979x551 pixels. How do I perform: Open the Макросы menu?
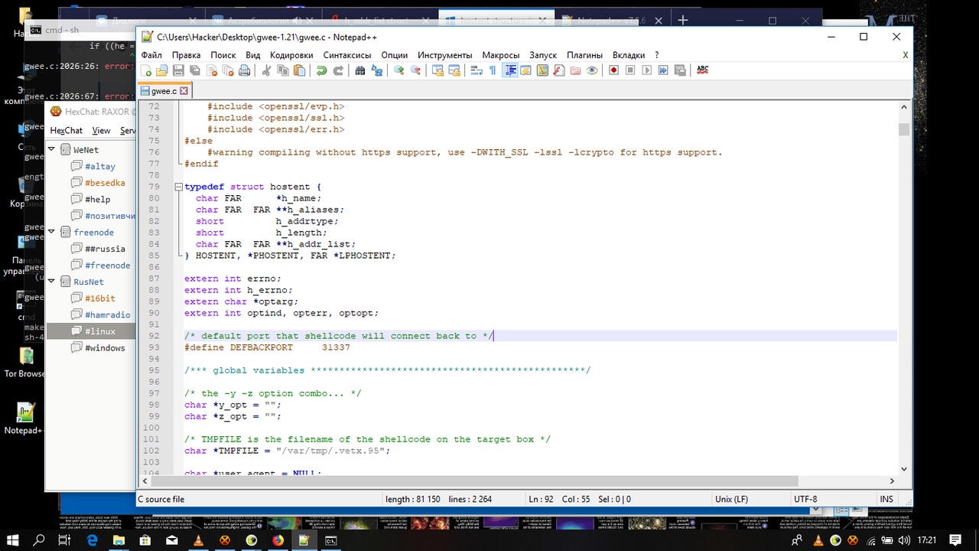(501, 55)
